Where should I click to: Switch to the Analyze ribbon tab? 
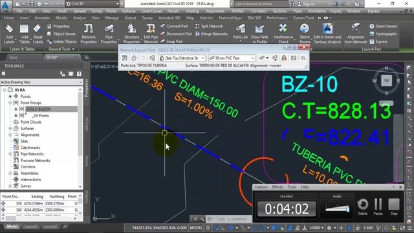(79, 18)
